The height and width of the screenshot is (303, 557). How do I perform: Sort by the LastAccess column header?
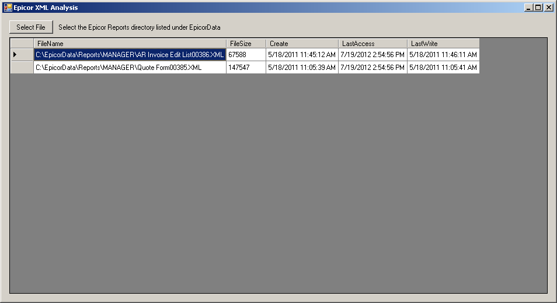[373, 44]
